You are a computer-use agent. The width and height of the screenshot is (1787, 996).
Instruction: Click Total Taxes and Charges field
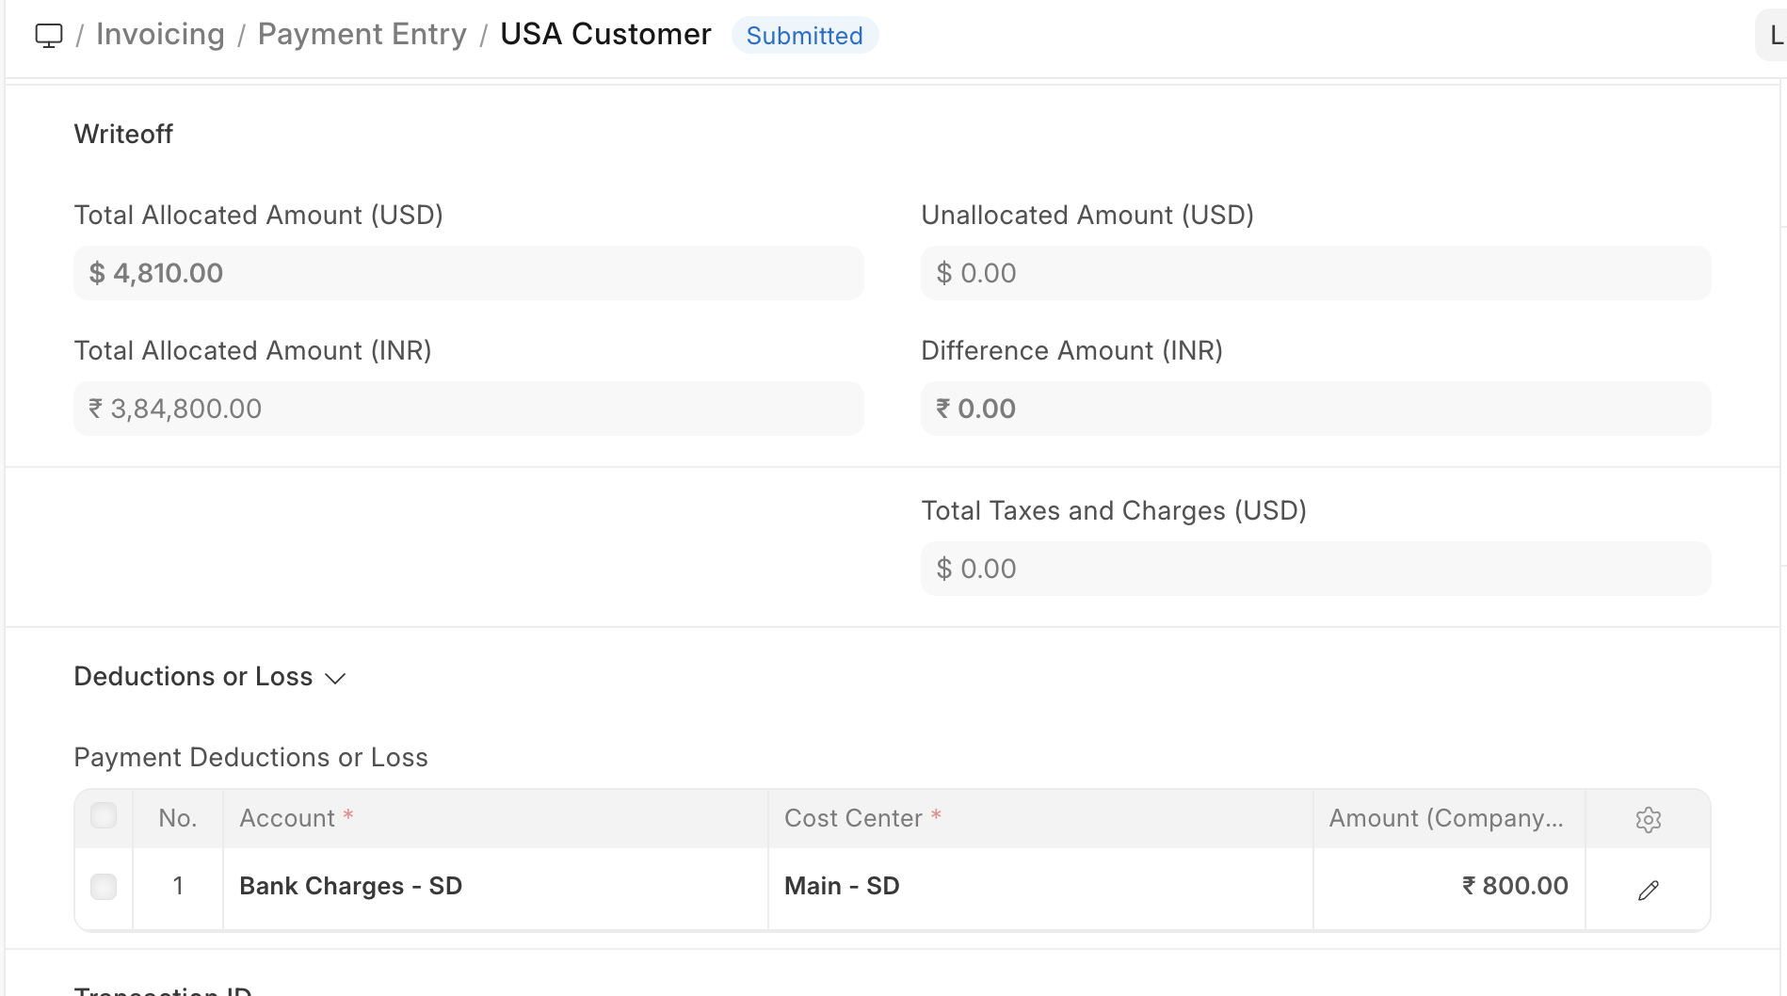click(x=1315, y=569)
